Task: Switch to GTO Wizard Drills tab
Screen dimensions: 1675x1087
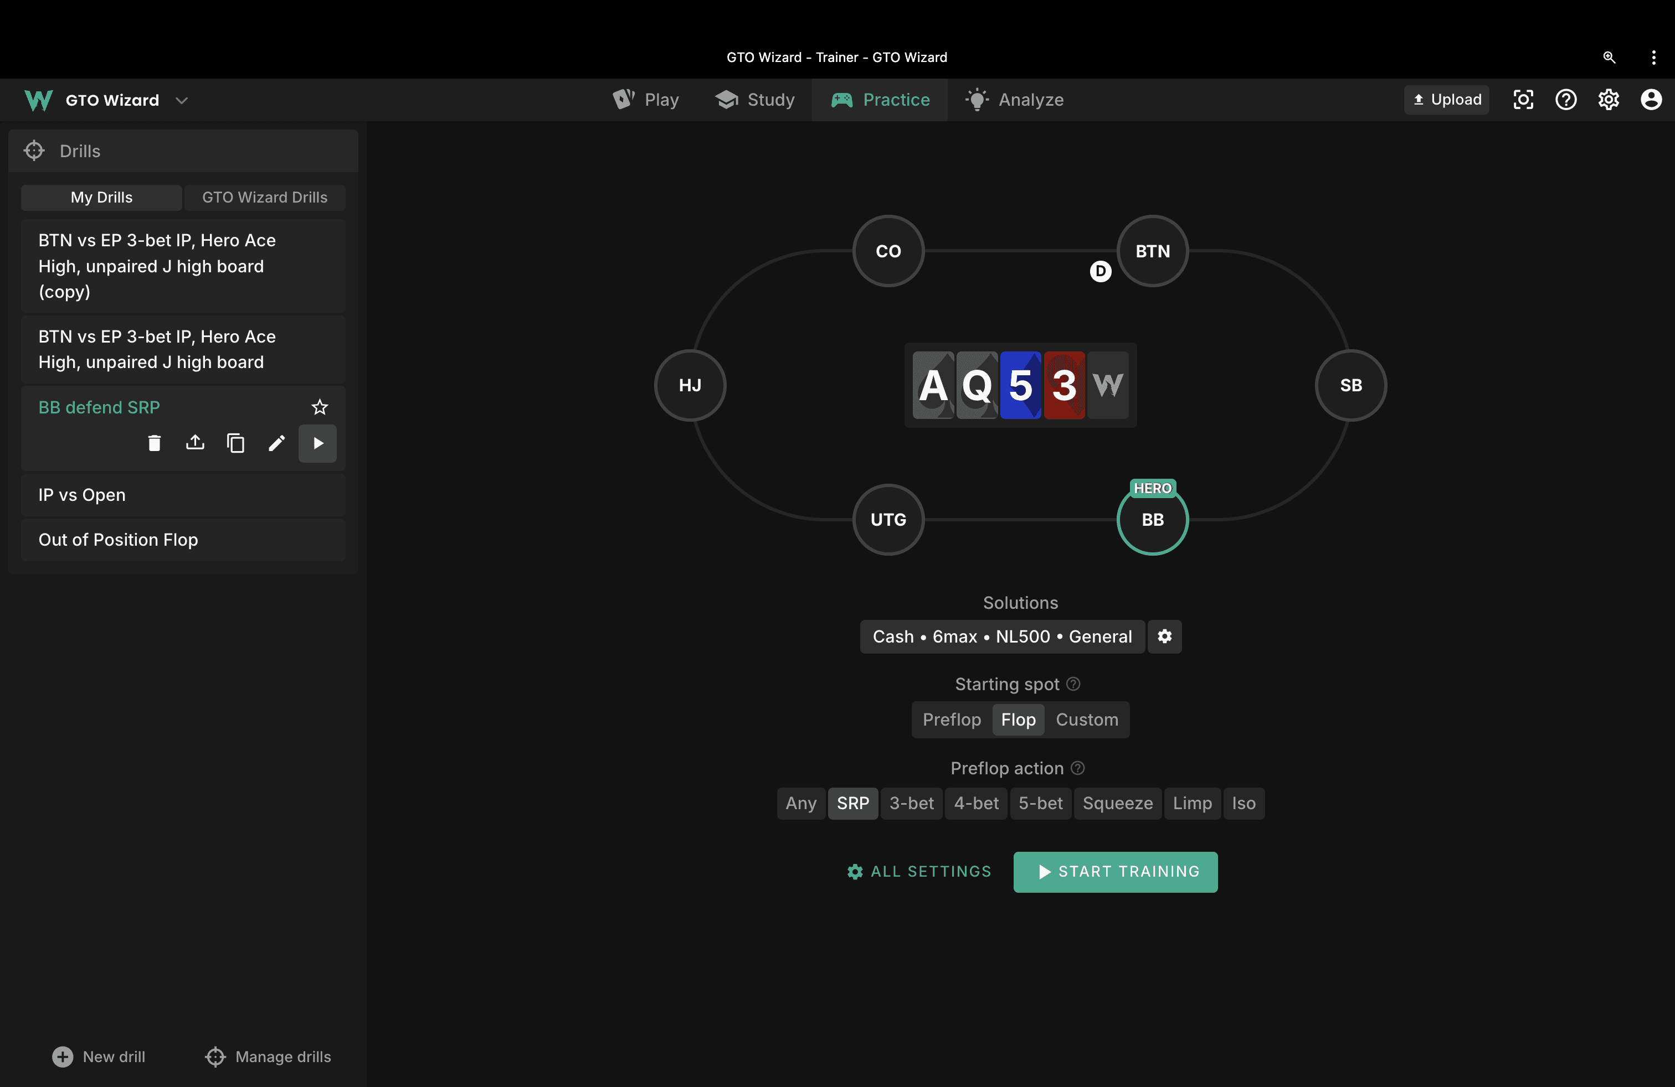Action: (x=265, y=198)
